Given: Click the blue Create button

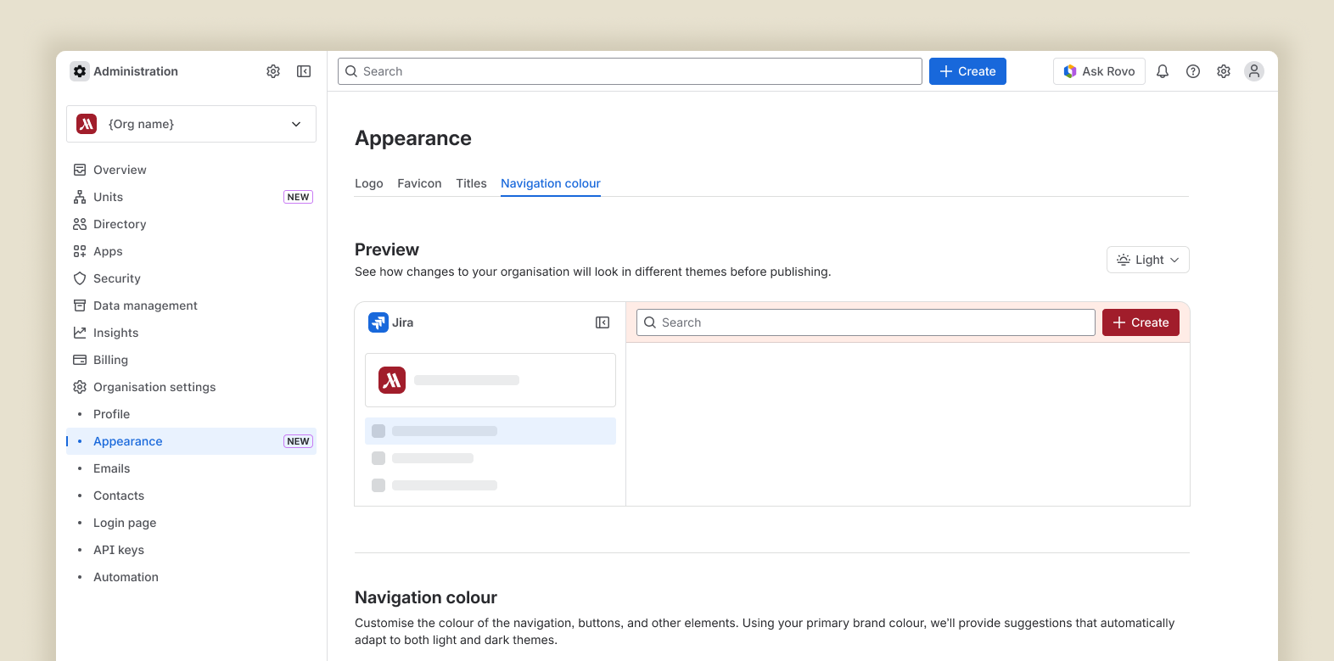Looking at the screenshot, I should click(x=967, y=71).
